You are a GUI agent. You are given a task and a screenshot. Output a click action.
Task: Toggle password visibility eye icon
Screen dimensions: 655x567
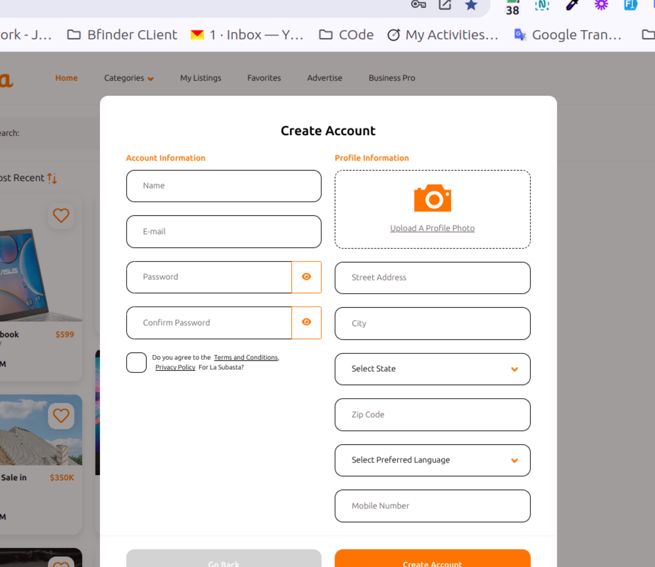(306, 276)
